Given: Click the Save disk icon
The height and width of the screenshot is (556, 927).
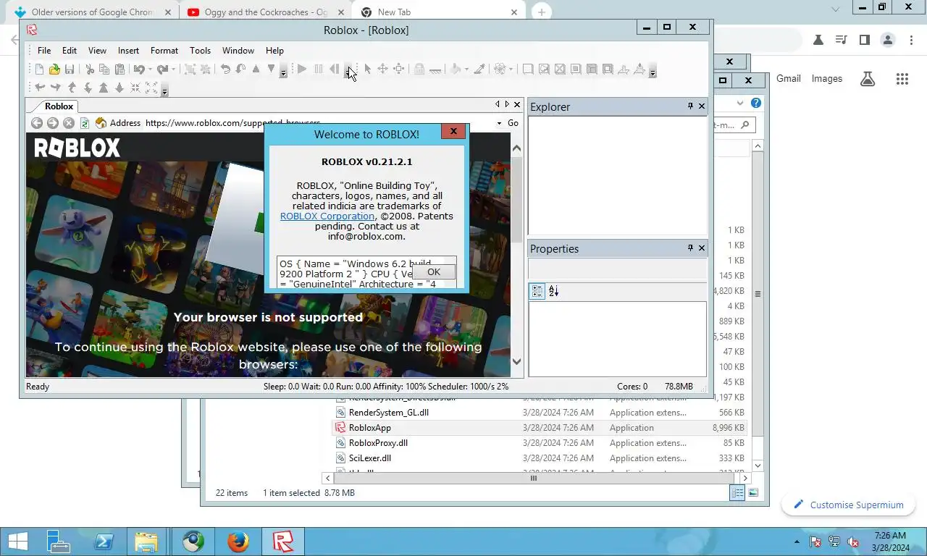Looking at the screenshot, I should (x=70, y=69).
